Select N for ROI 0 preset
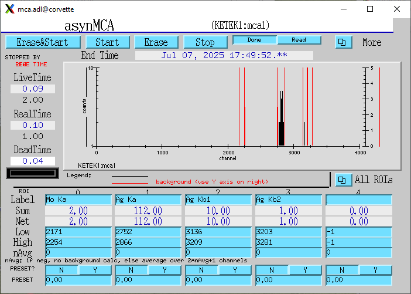 [x=61, y=270]
